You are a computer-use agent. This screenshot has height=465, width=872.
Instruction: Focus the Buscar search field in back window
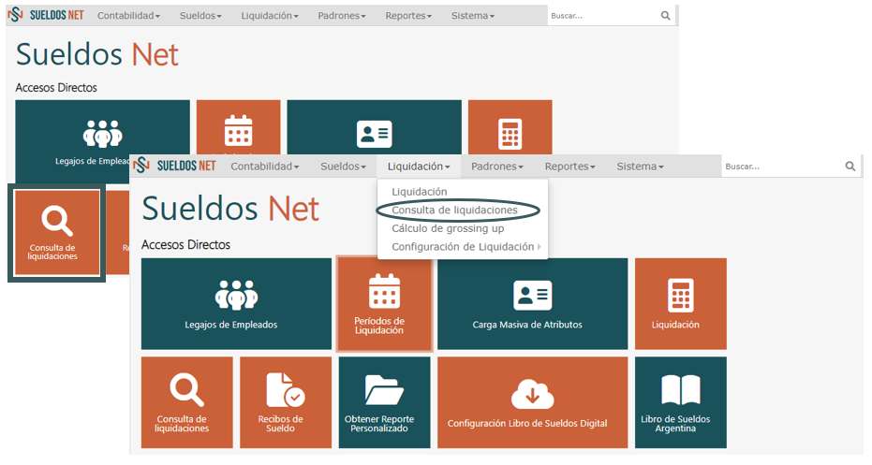pyautogui.click(x=602, y=16)
